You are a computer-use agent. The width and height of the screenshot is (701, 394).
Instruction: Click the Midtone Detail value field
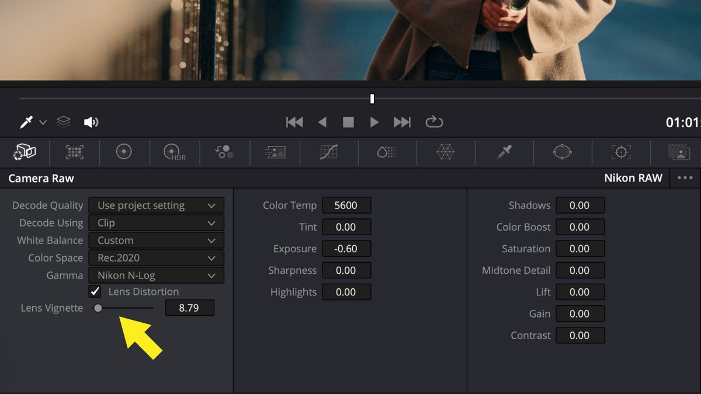[580, 270]
